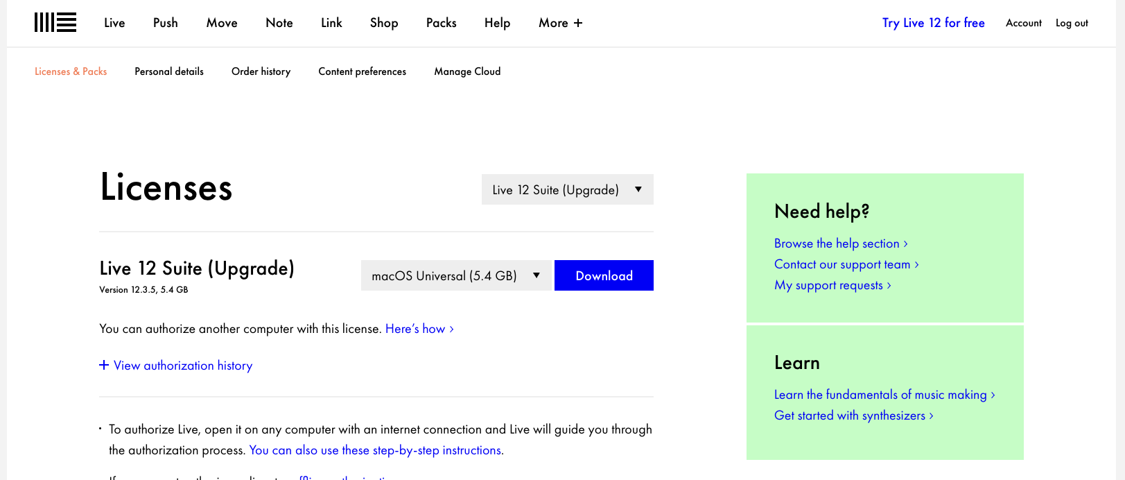Open the step-by-step instructions link
Image resolution: width=1125 pixels, height=480 pixels.
point(376,450)
